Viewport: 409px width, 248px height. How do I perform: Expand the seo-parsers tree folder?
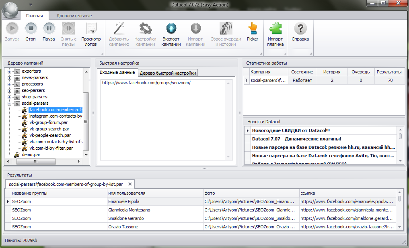[x=9, y=91]
